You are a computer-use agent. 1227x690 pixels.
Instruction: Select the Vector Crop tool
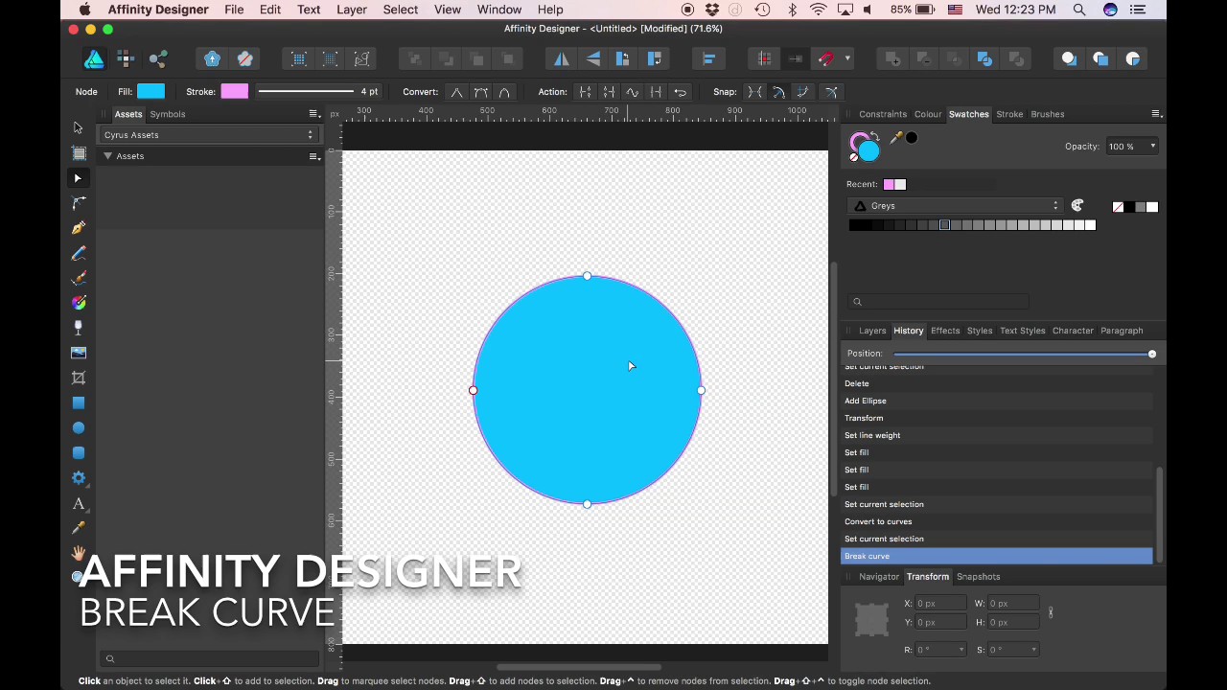coord(79,377)
